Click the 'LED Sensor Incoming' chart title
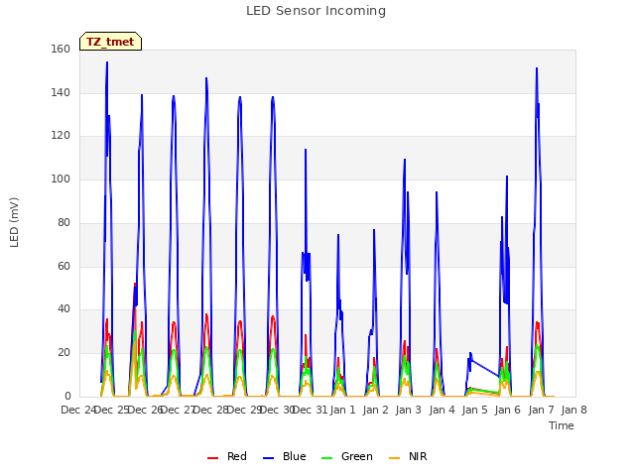Screen dimensions: 635x476 click(x=316, y=11)
